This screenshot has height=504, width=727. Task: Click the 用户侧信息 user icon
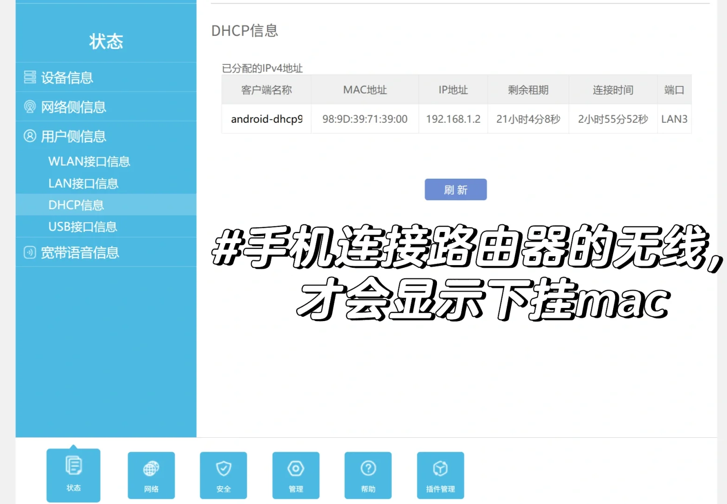pyautogui.click(x=29, y=136)
